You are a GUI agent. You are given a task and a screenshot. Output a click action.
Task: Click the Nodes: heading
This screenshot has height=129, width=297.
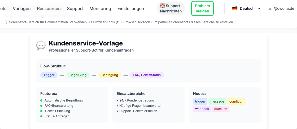point(199,94)
